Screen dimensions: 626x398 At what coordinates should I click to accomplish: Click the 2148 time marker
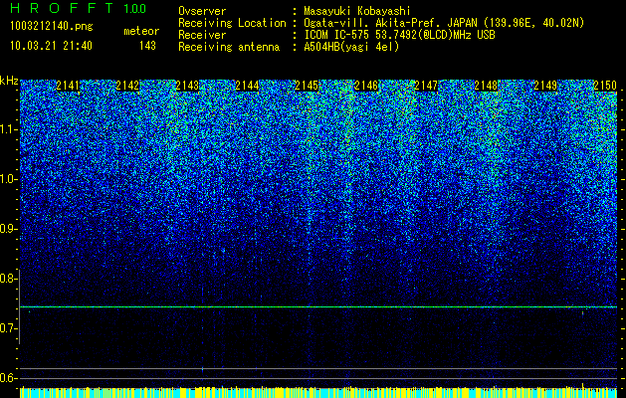tap(486, 86)
